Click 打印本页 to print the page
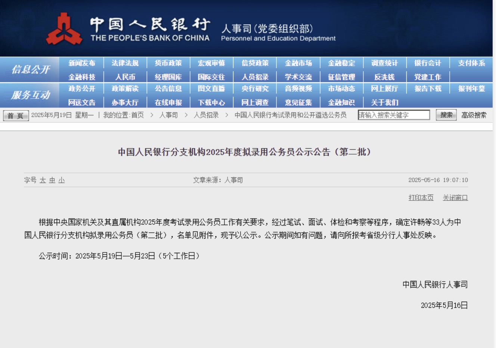496x348 pixels. [x=421, y=198]
